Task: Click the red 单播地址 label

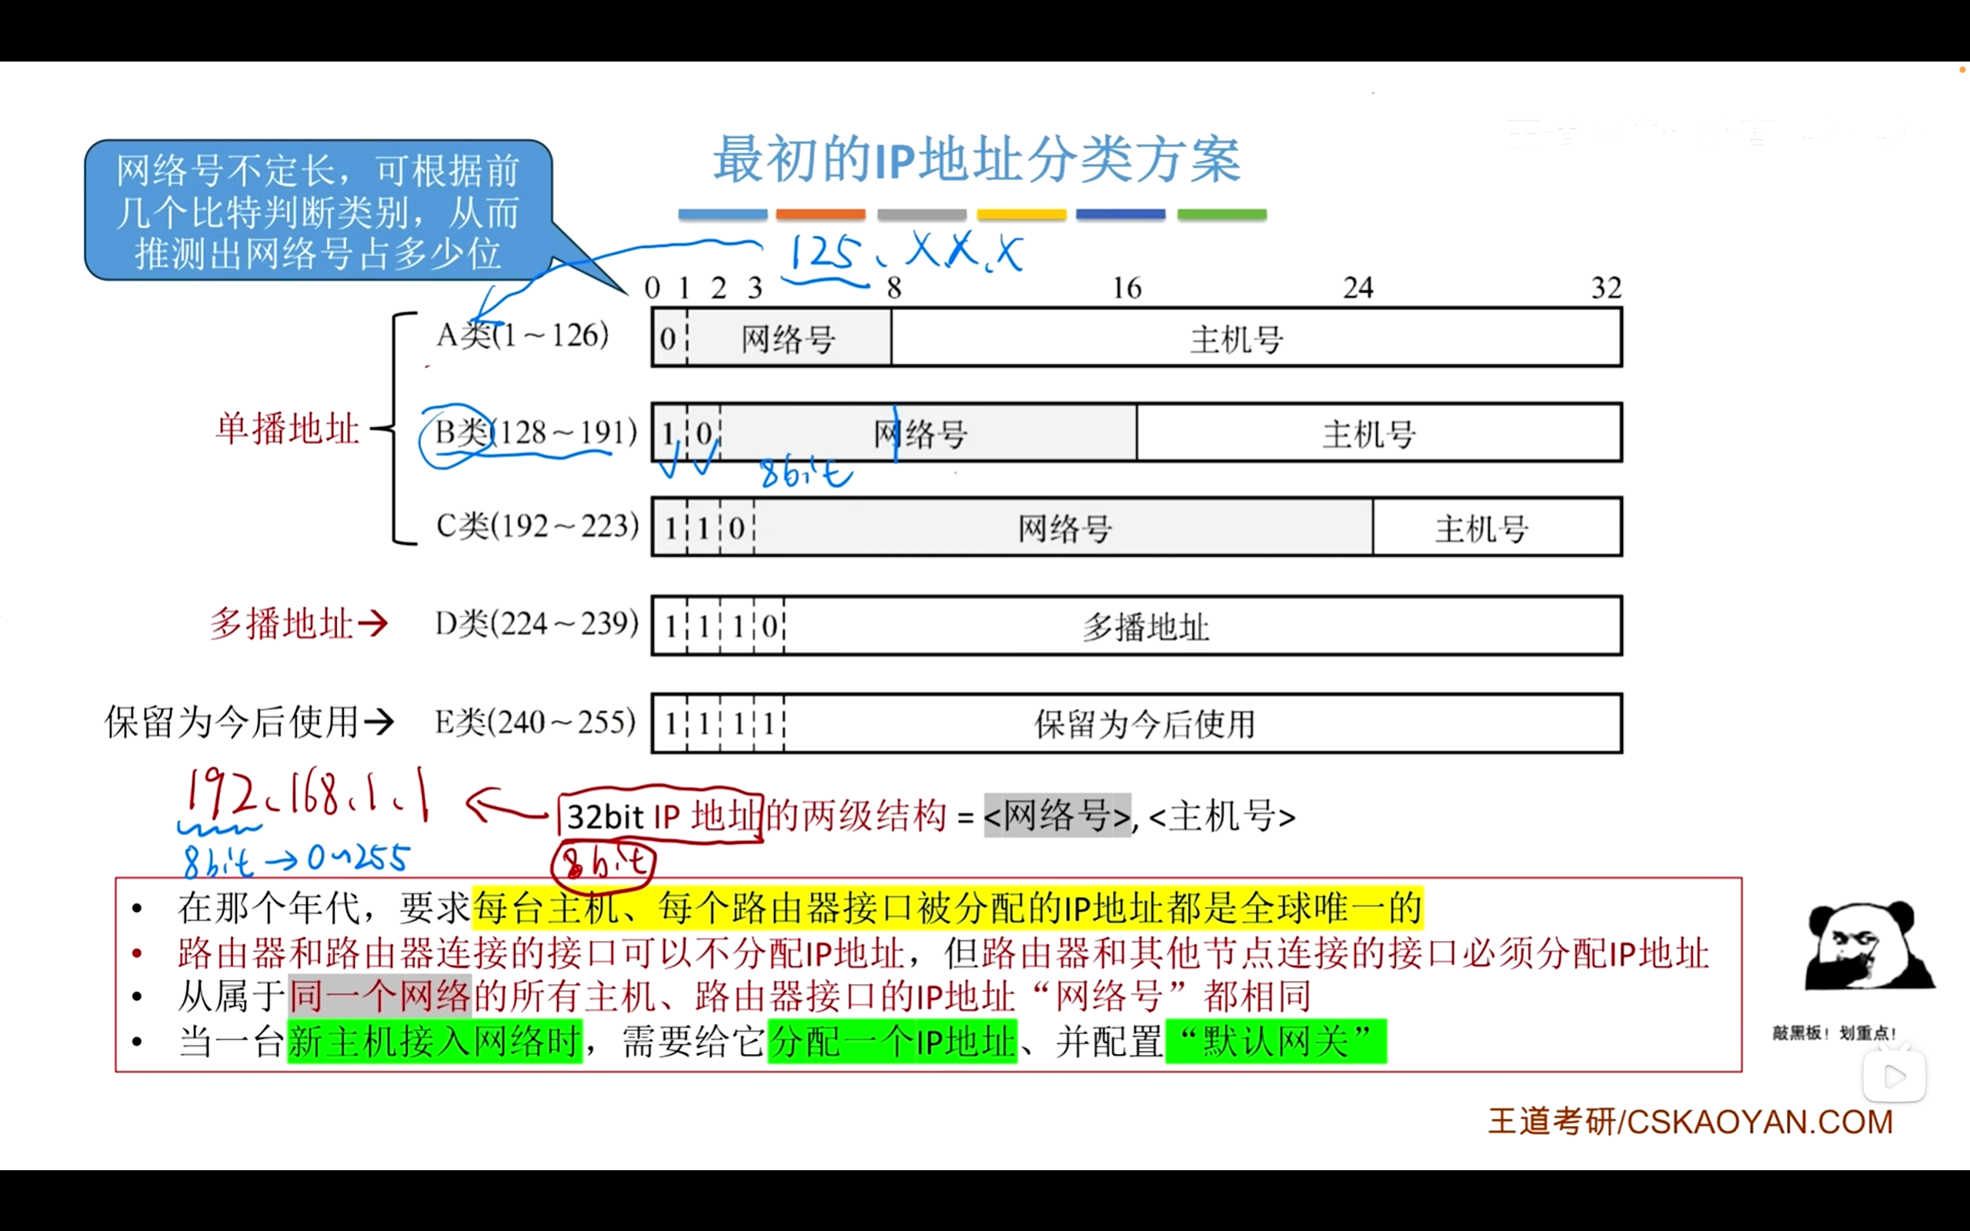Action: (x=286, y=429)
